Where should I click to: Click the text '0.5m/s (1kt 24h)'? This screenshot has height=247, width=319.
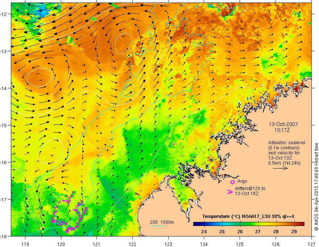284,163
